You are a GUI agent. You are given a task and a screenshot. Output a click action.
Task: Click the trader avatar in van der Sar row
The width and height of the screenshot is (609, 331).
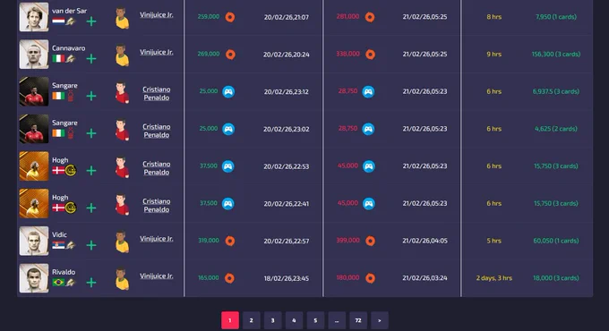click(x=122, y=18)
